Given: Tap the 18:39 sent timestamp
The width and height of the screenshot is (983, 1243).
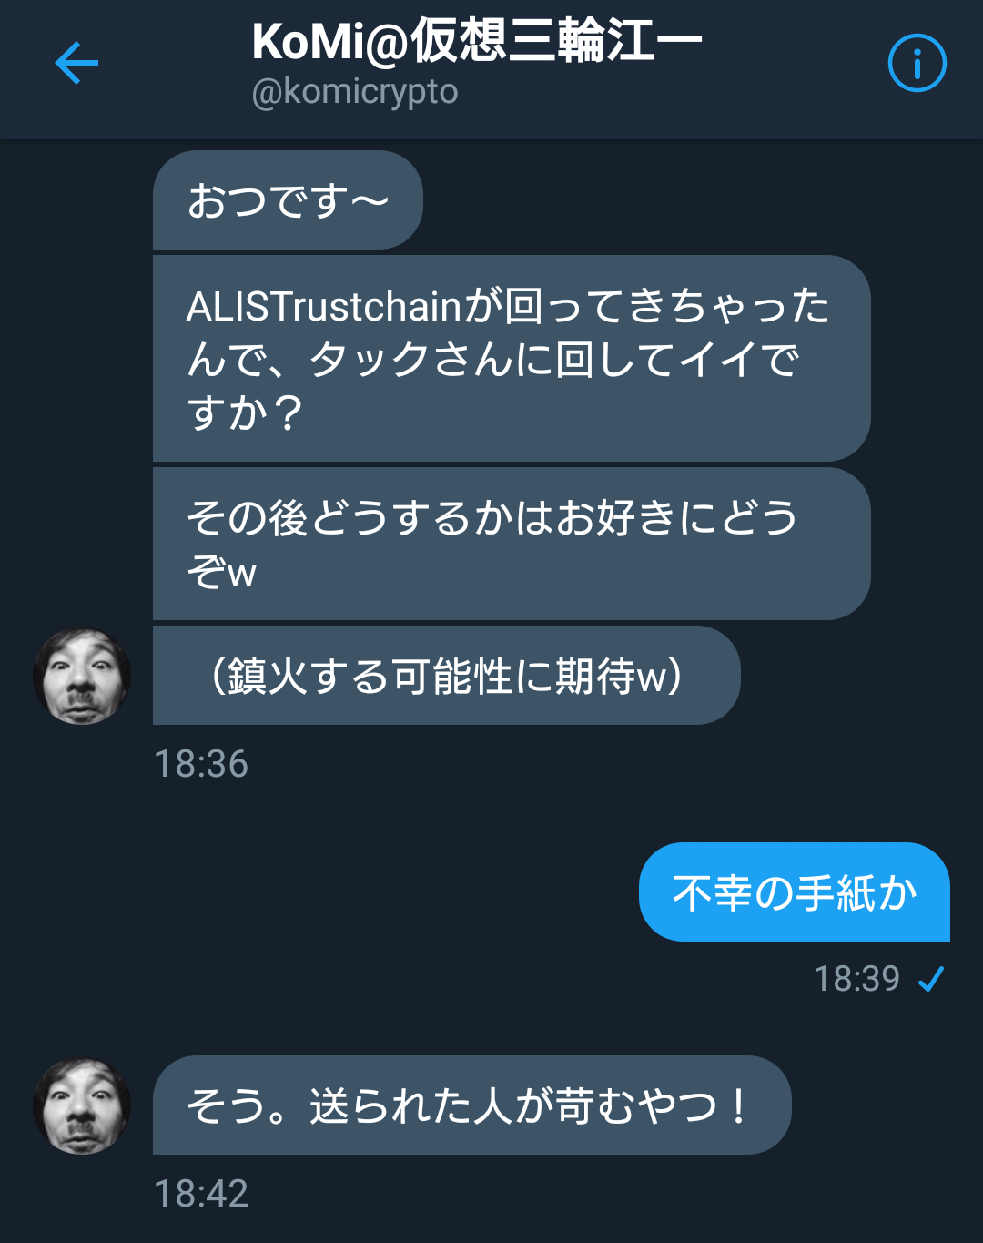Looking at the screenshot, I should [856, 979].
